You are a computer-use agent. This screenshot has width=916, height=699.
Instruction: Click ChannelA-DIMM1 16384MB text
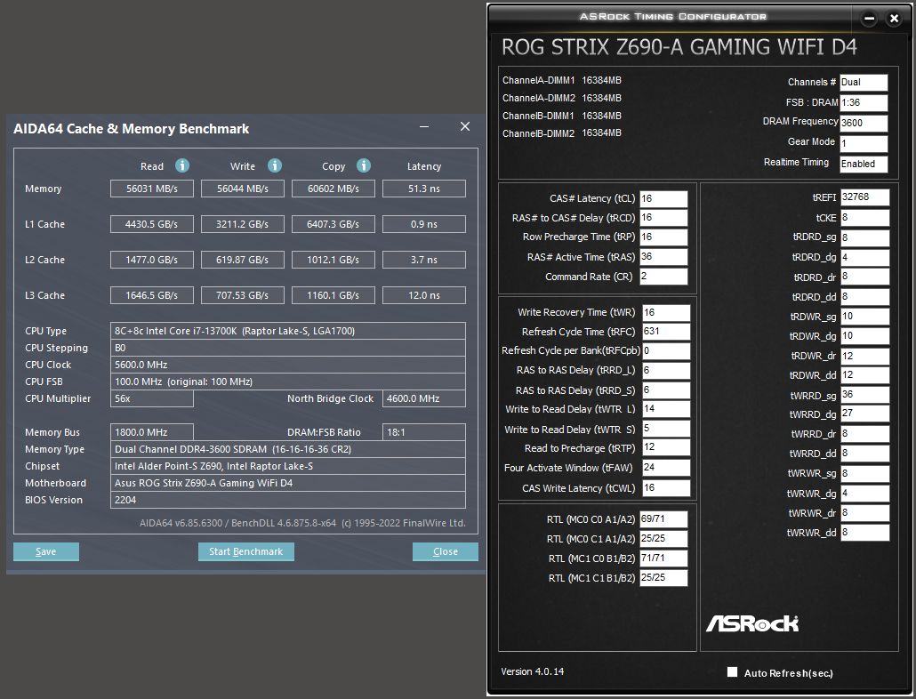(561, 81)
